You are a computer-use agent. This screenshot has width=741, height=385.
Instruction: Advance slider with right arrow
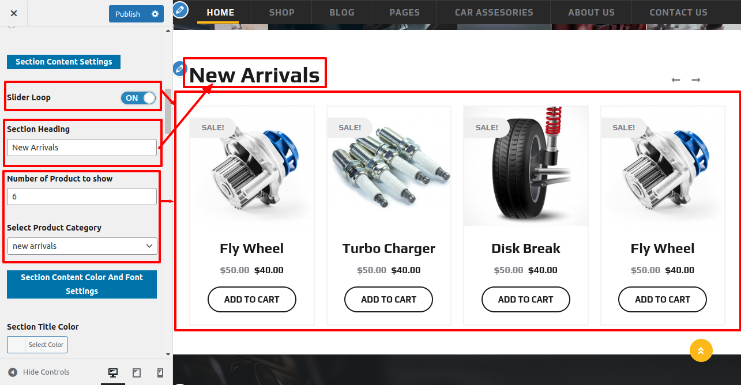[x=696, y=80]
